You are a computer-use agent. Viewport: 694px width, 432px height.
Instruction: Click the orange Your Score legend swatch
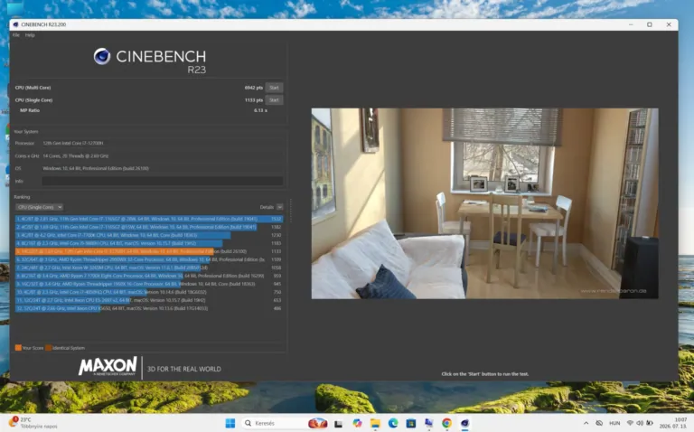click(x=18, y=348)
